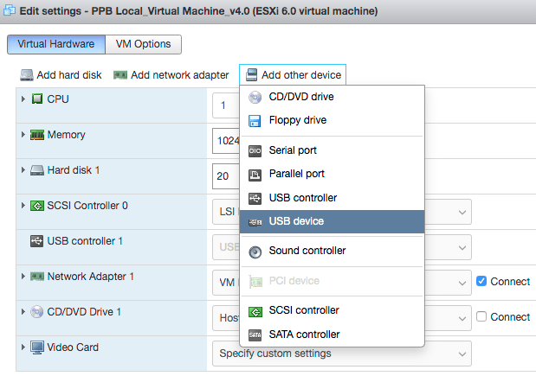536x376 pixels.
Task: Switch to the VM Options tab
Action: (x=144, y=44)
